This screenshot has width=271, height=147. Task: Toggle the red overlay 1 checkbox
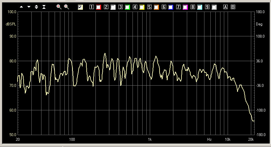point(98,7)
